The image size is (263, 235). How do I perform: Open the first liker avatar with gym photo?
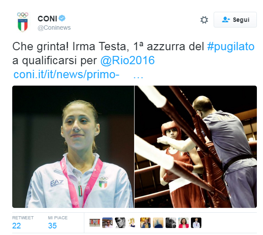(x=95, y=223)
